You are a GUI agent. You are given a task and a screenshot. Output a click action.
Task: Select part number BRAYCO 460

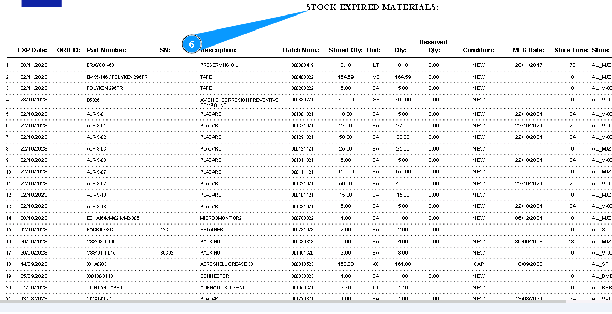click(x=100, y=65)
